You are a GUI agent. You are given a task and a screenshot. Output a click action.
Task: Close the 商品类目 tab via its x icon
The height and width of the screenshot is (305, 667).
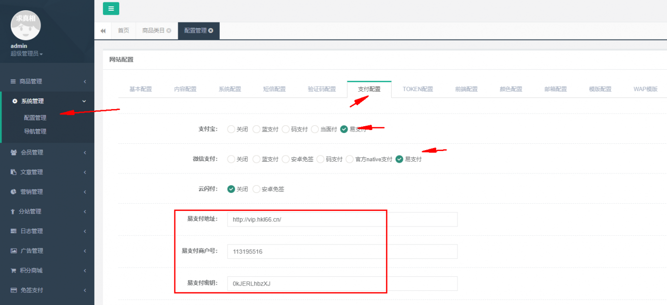pyautogui.click(x=169, y=31)
